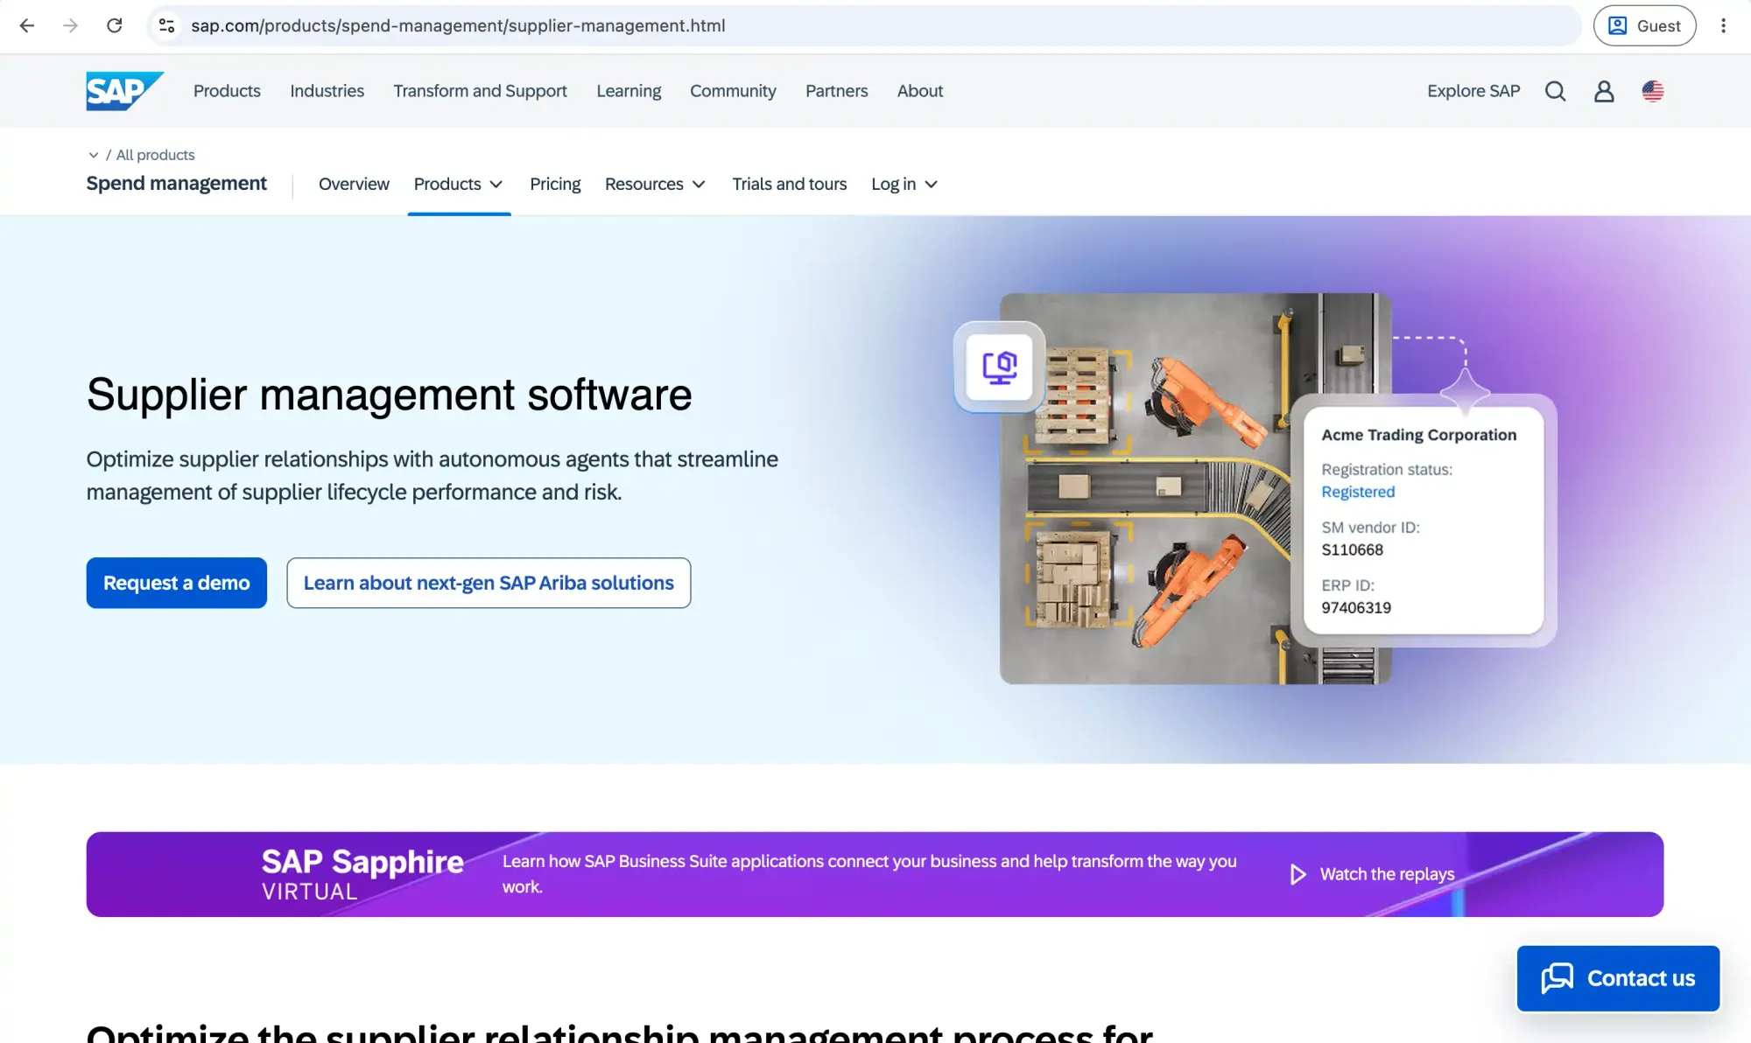Viewport: 1751px width, 1043px height.
Task: Click the browser forward arrow
Action: coord(71,25)
